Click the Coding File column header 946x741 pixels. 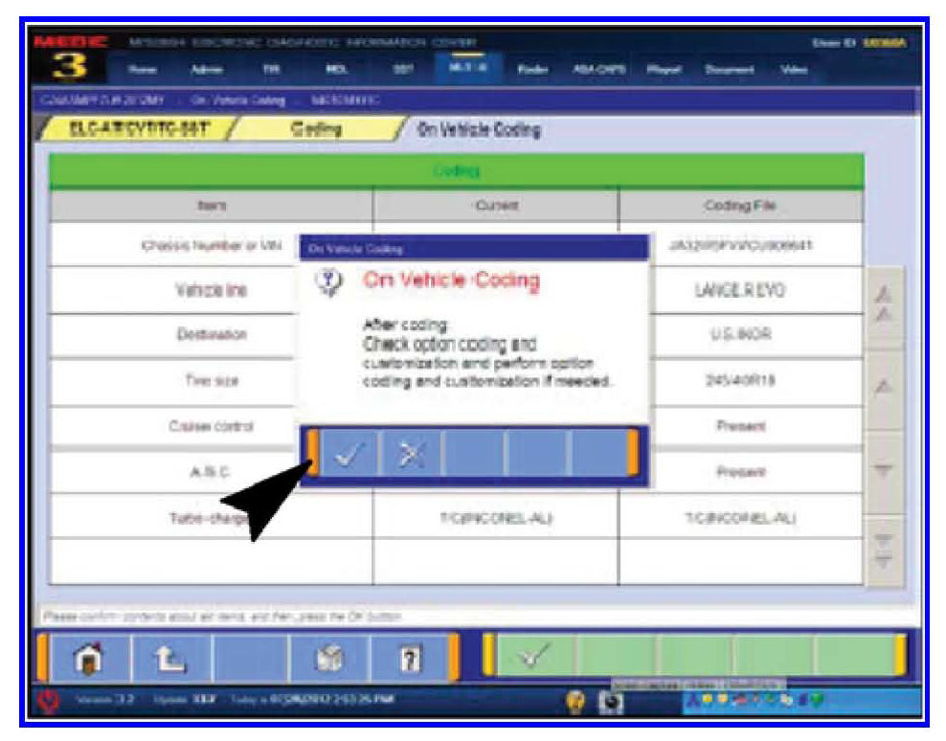point(740,206)
